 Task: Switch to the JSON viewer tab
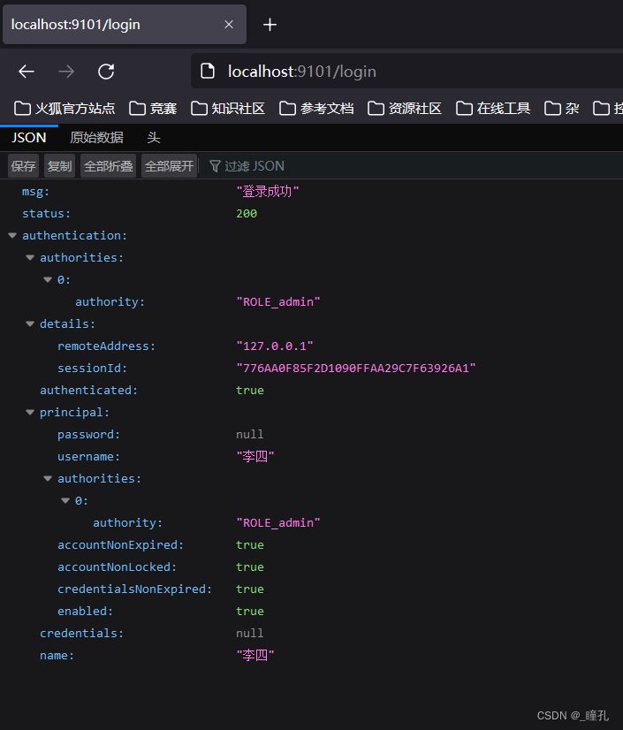(29, 138)
